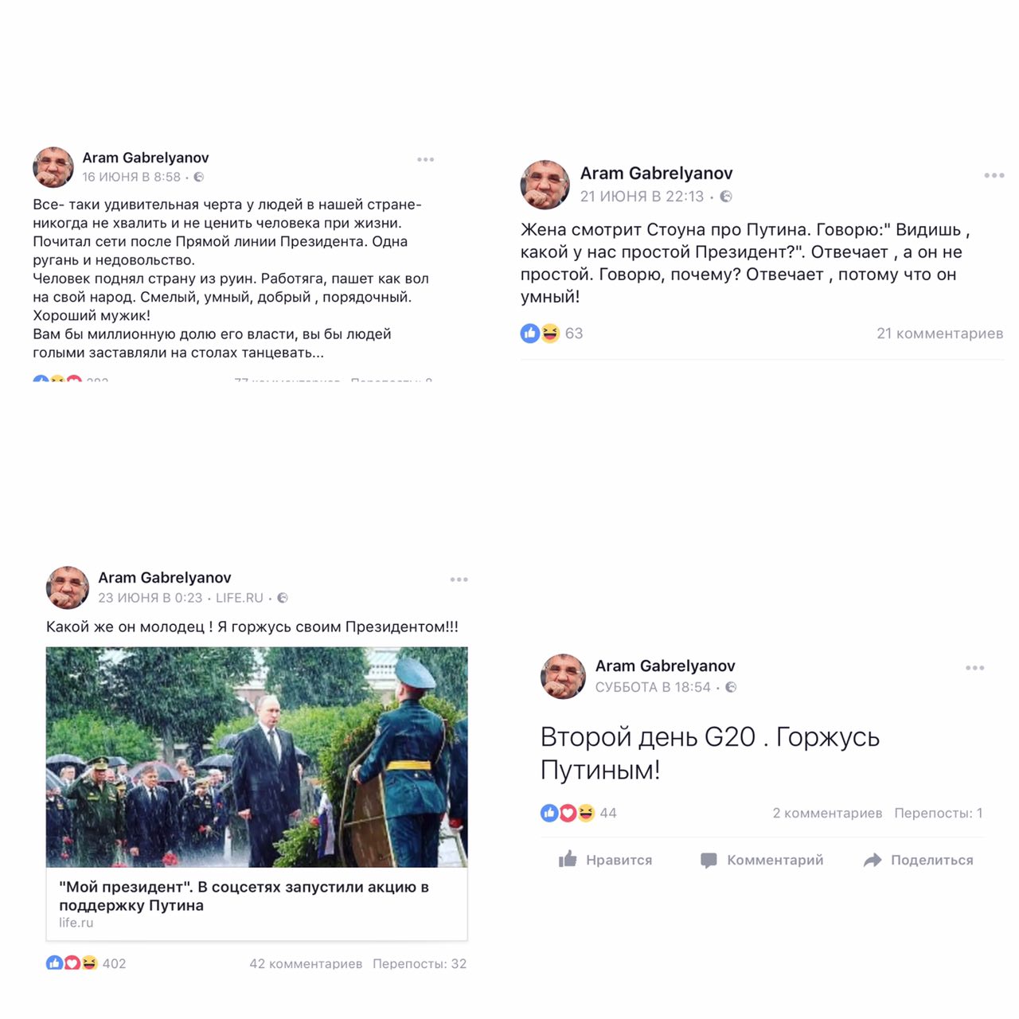
Task: View Перепосты: 32 share count
Action: tap(420, 963)
